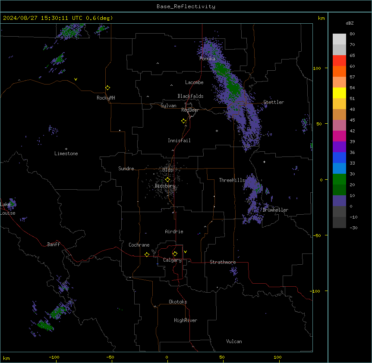
Task: Click the Limestone label
Action: tap(66, 153)
